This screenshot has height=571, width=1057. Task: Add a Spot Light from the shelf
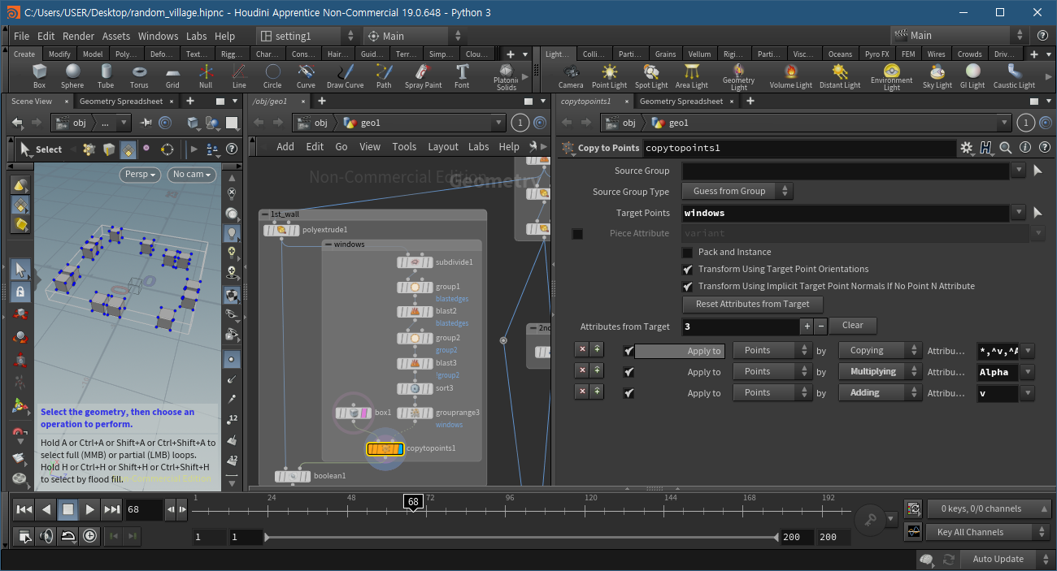650,76
